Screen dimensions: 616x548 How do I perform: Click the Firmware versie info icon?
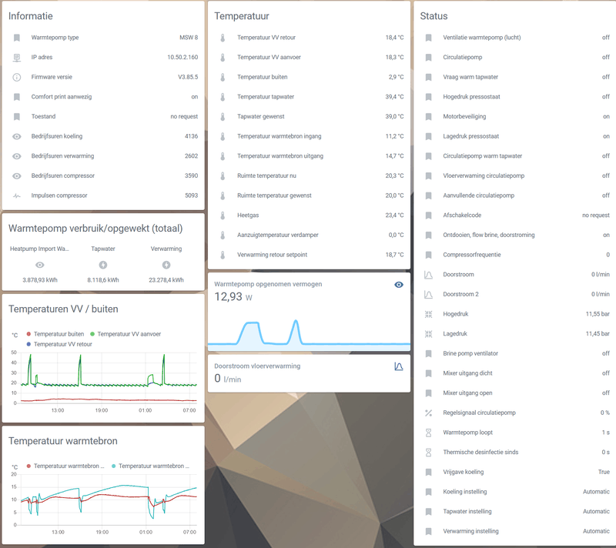(x=16, y=77)
